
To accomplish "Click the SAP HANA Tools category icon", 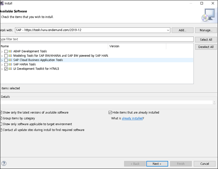I will [x=10, y=64].
